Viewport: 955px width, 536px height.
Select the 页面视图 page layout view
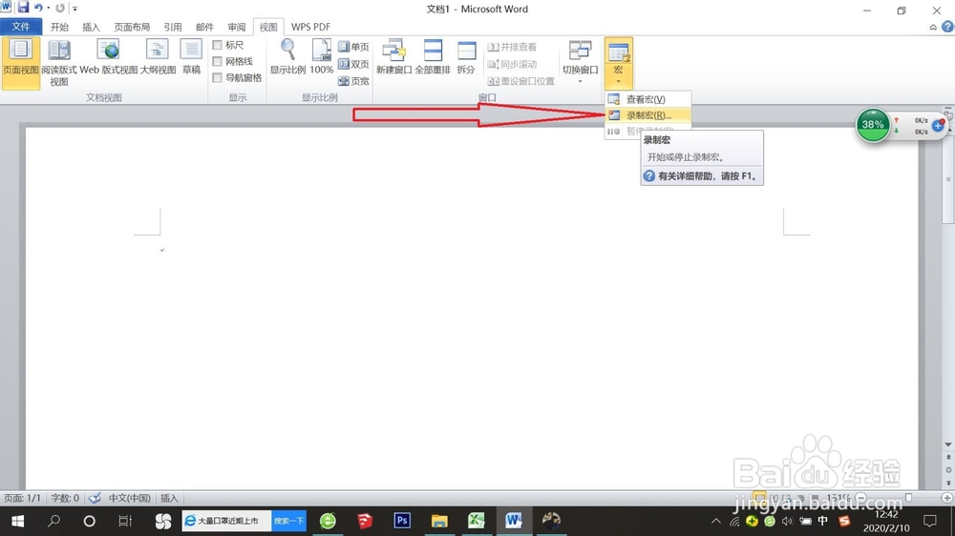click(x=21, y=63)
